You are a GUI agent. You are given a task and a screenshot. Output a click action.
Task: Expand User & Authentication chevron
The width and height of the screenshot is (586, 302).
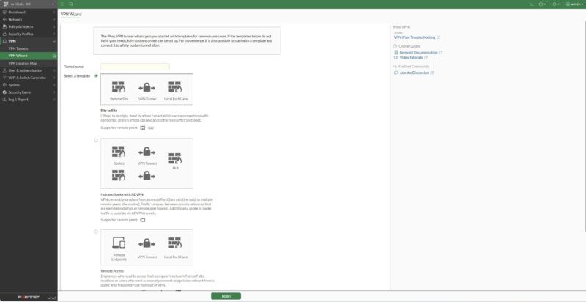(x=54, y=70)
